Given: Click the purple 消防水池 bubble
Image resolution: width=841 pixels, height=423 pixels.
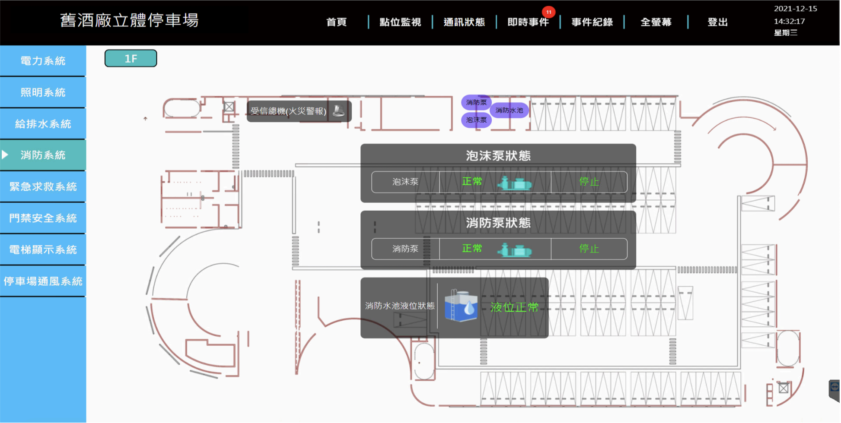Looking at the screenshot, I should (x=509, y=110).
